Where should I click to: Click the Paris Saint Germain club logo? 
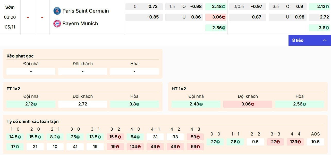[57, 11]
